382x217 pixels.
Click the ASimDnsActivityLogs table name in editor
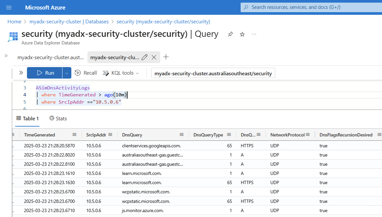[x=62, y=88]
